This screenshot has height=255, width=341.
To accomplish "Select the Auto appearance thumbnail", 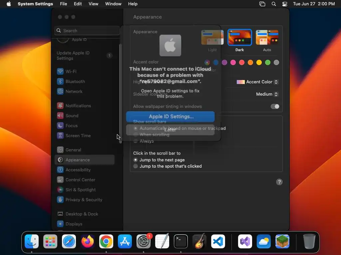I will coord(267,37).
